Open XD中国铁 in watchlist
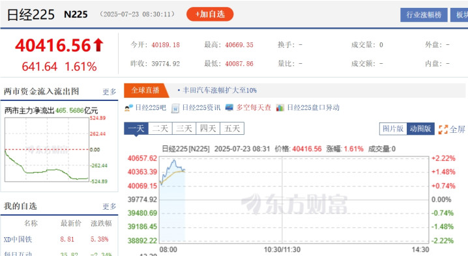Viewport: 468px width, 256px height. tap(18, 239)
